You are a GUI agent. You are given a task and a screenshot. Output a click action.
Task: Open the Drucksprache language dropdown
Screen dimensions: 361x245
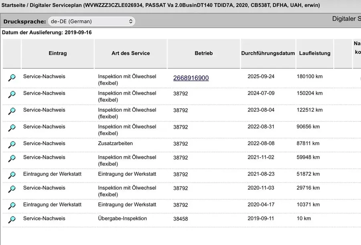91,21
